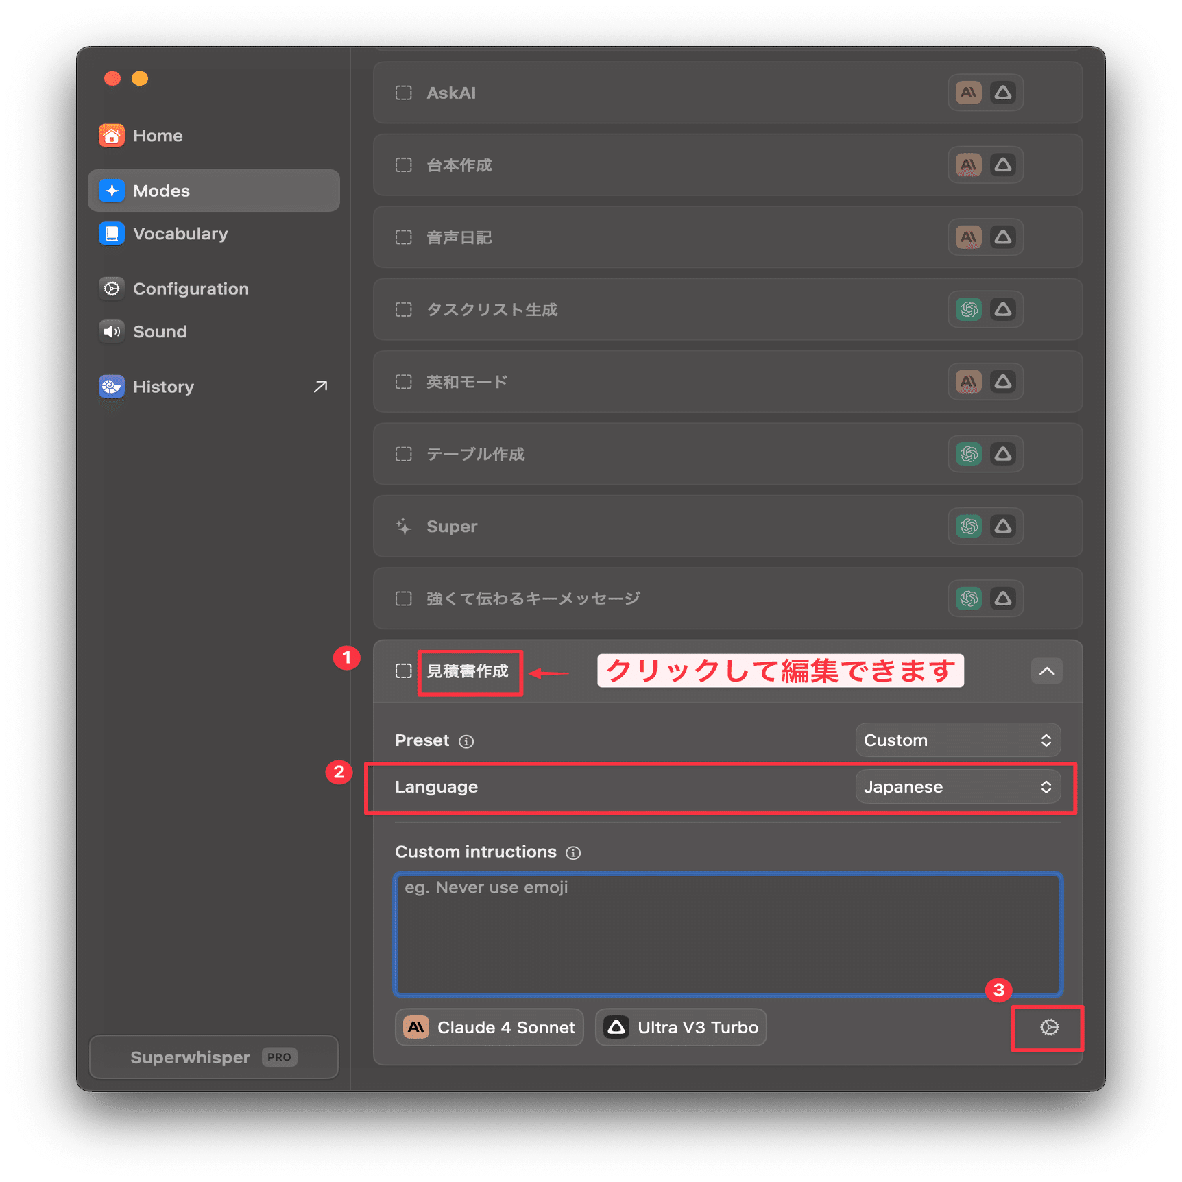Expand the Super mode row

(x=727, y=527)
